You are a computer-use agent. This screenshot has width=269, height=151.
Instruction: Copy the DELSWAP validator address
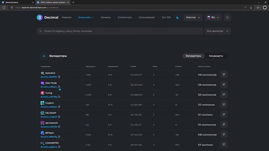pyautogui.click(x=59, y=117)
